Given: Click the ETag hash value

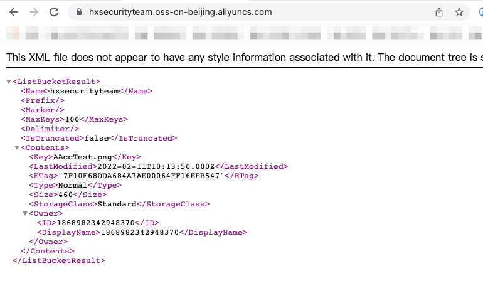Looking at the screenshot, I should [139, 176].
